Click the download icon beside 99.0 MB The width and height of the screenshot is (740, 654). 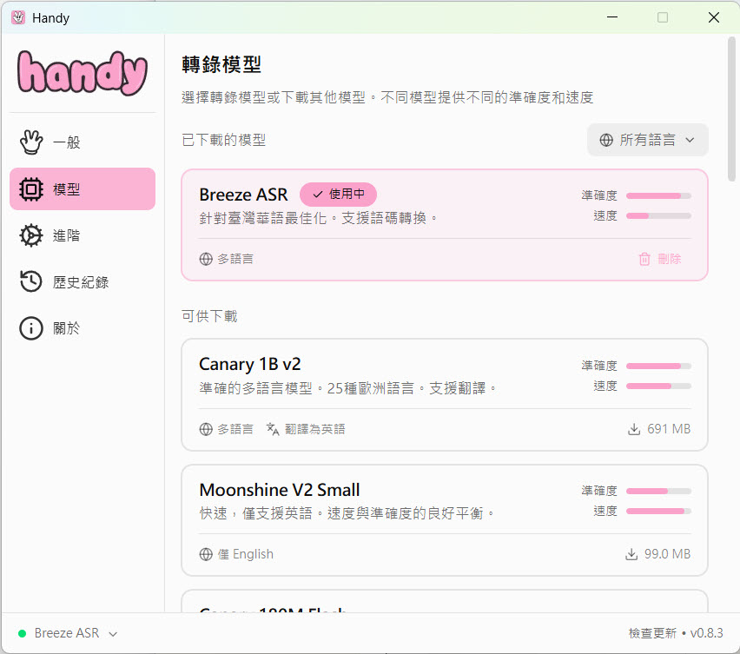[x=631, y=554]
